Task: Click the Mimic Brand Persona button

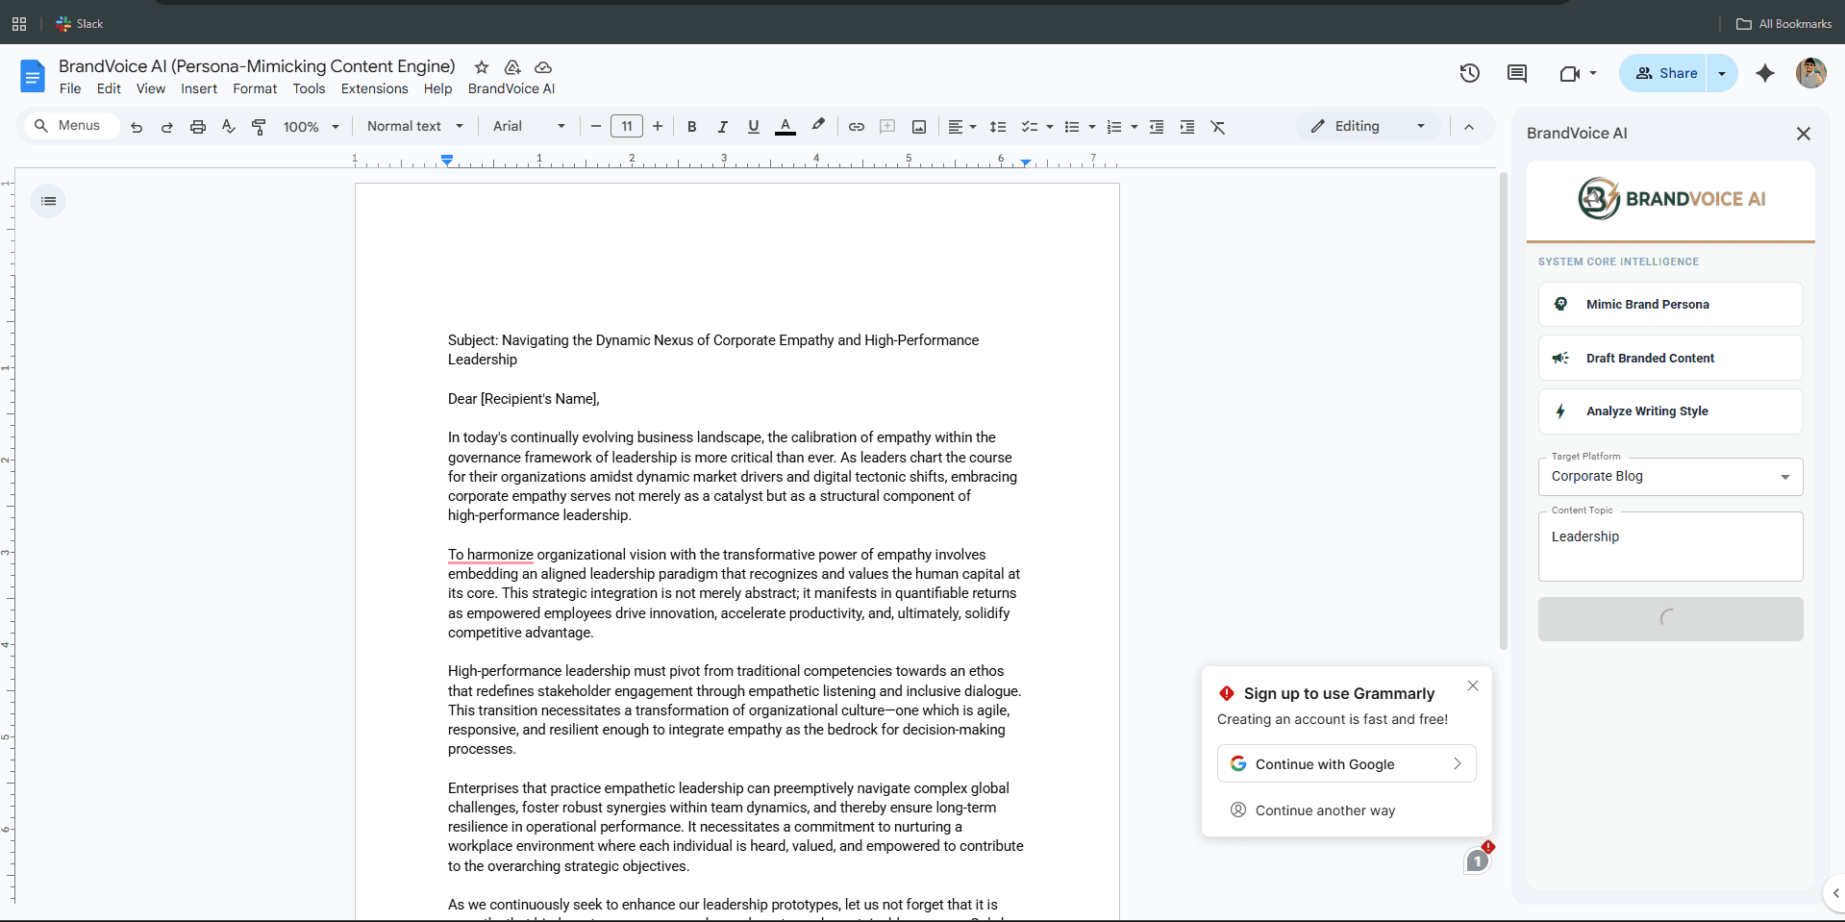Action: click(1670, 304)
